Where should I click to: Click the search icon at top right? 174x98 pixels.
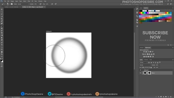point(168,4)
